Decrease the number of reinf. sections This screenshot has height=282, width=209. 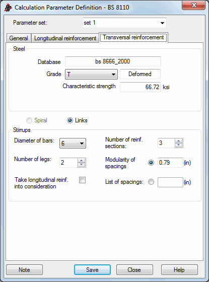(179, 145)
